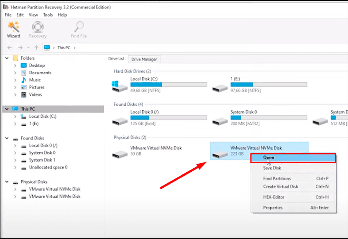Screen dimensions: 348x239
Task: Open the navigation history dropdown arrow
Action: 28,47
